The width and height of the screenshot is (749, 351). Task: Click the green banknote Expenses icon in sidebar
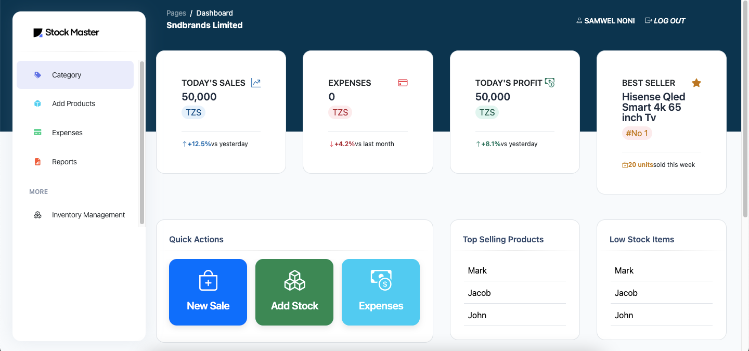37,132
